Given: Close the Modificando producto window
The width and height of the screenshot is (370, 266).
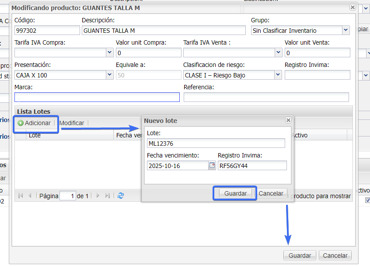Looking at the screenshot, I should tap(353, 7).
